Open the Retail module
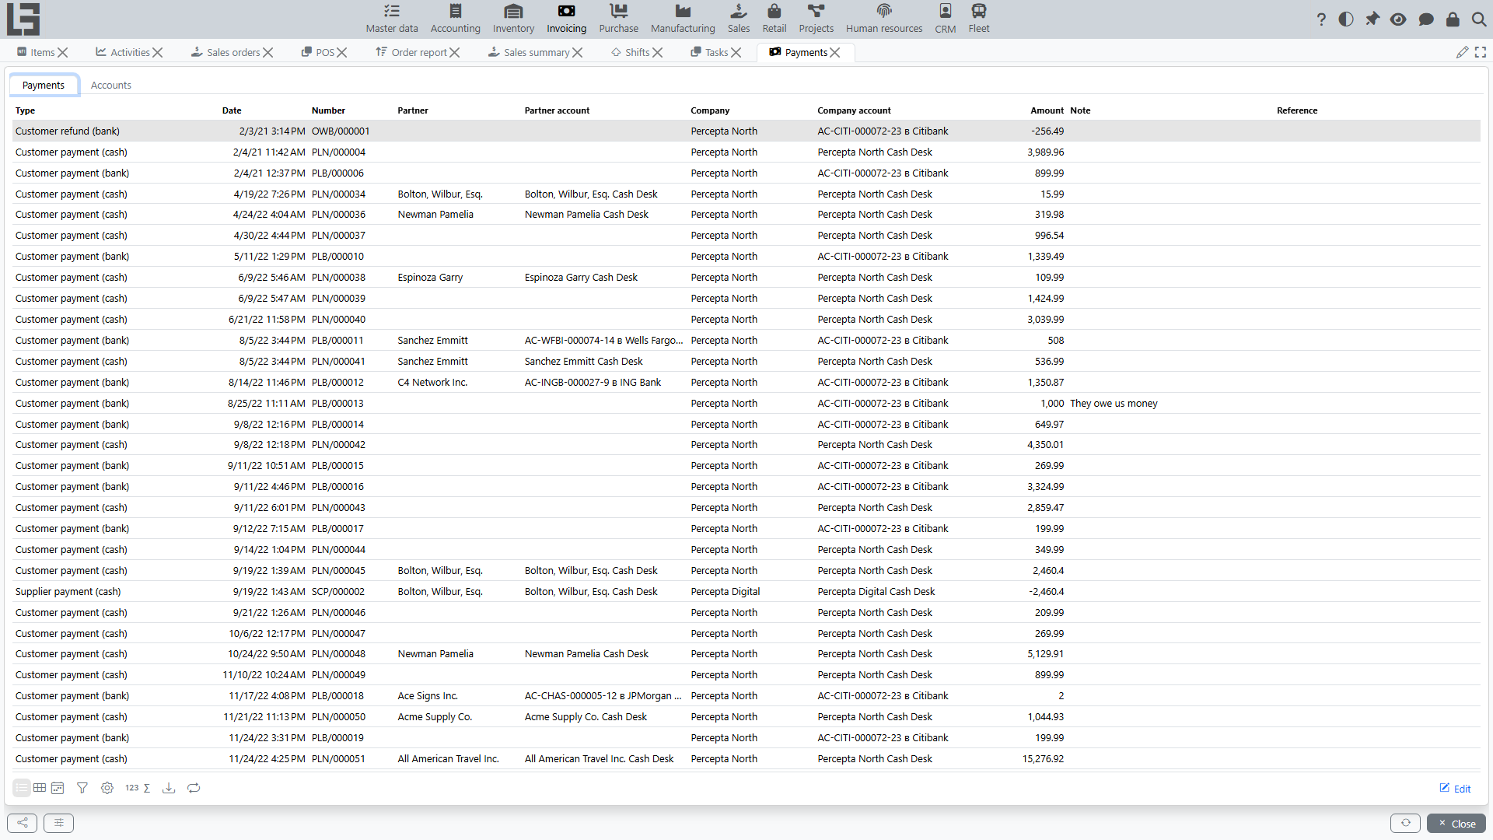The width and height of the screenshot is (1493, 840). tap(774, 19)
